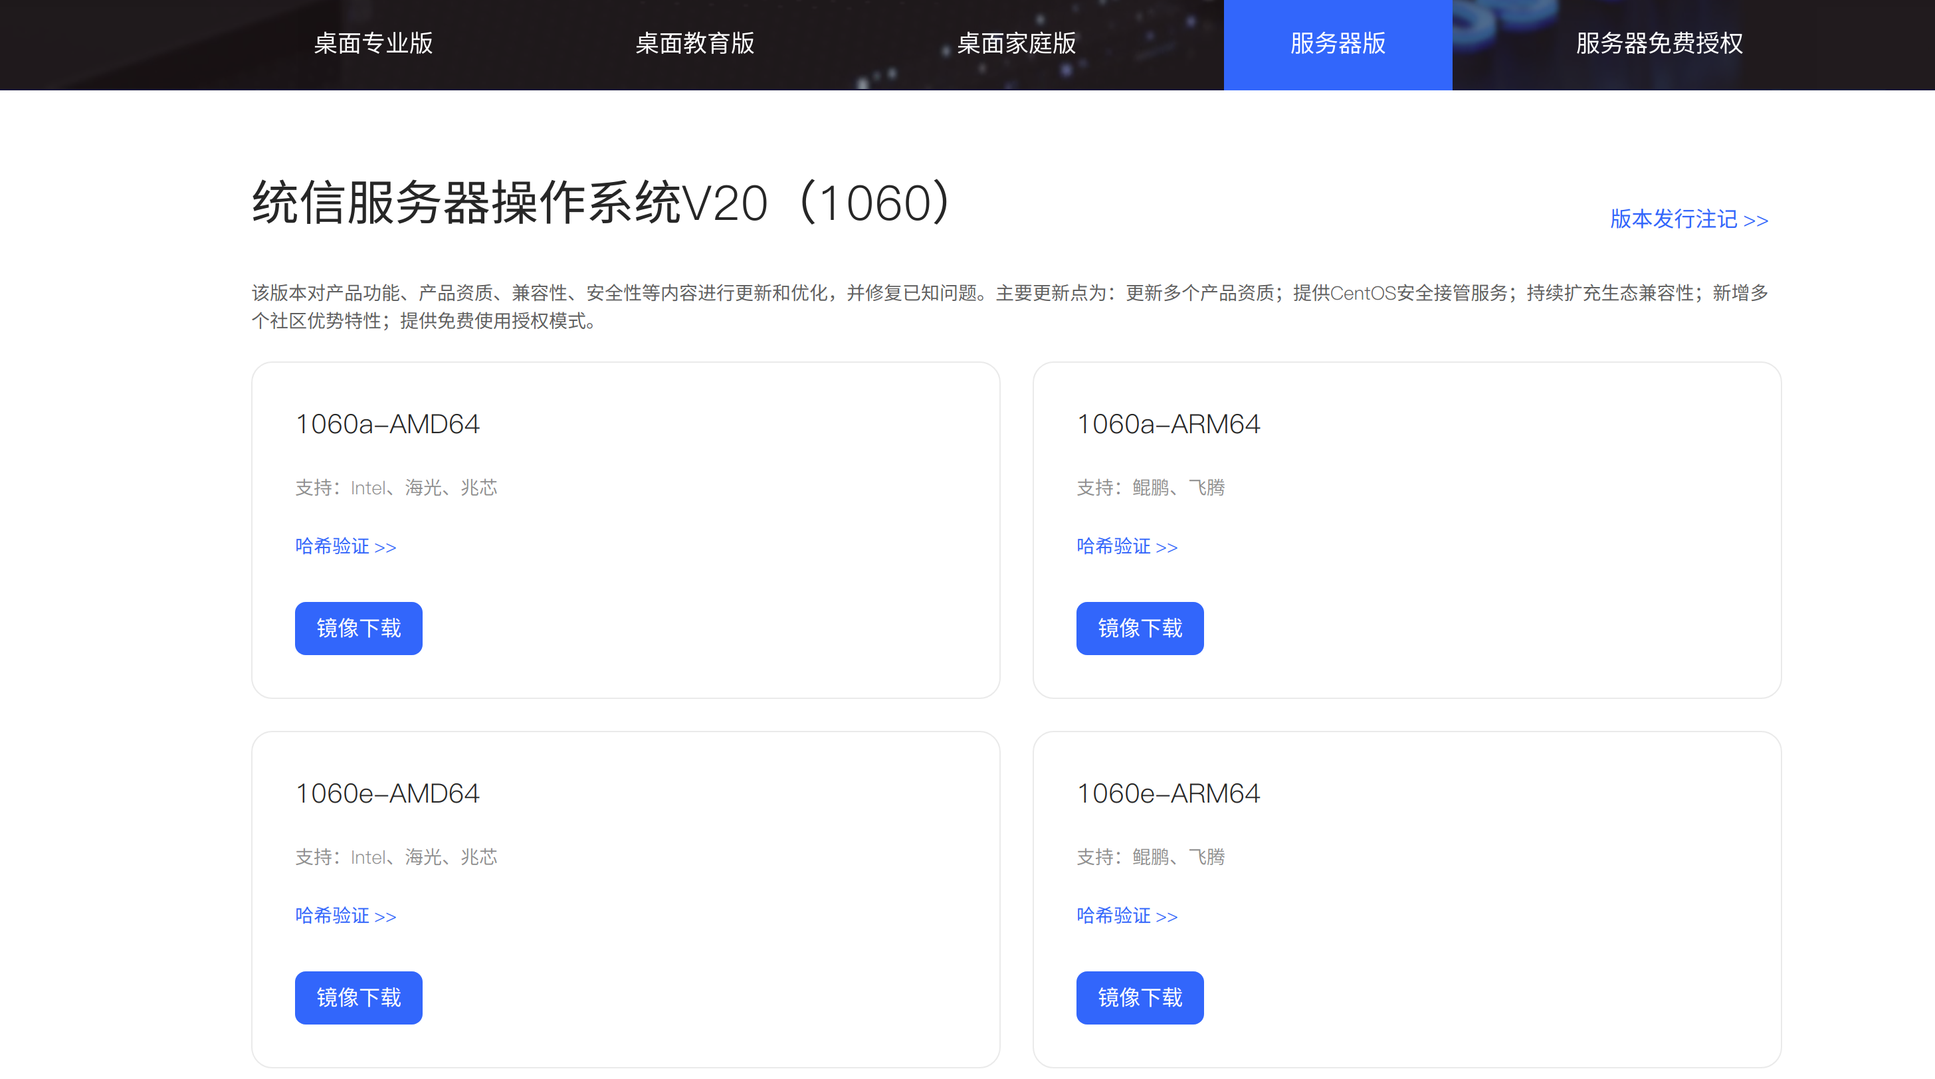Screen dimensions: 1935x1079
Task: Click the 1060e-AMD64 card title
Action: click(x=387, y=794)
